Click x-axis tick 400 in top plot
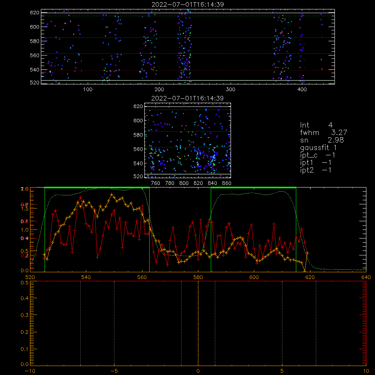This screenshot has height=375, width=375. 302,90
